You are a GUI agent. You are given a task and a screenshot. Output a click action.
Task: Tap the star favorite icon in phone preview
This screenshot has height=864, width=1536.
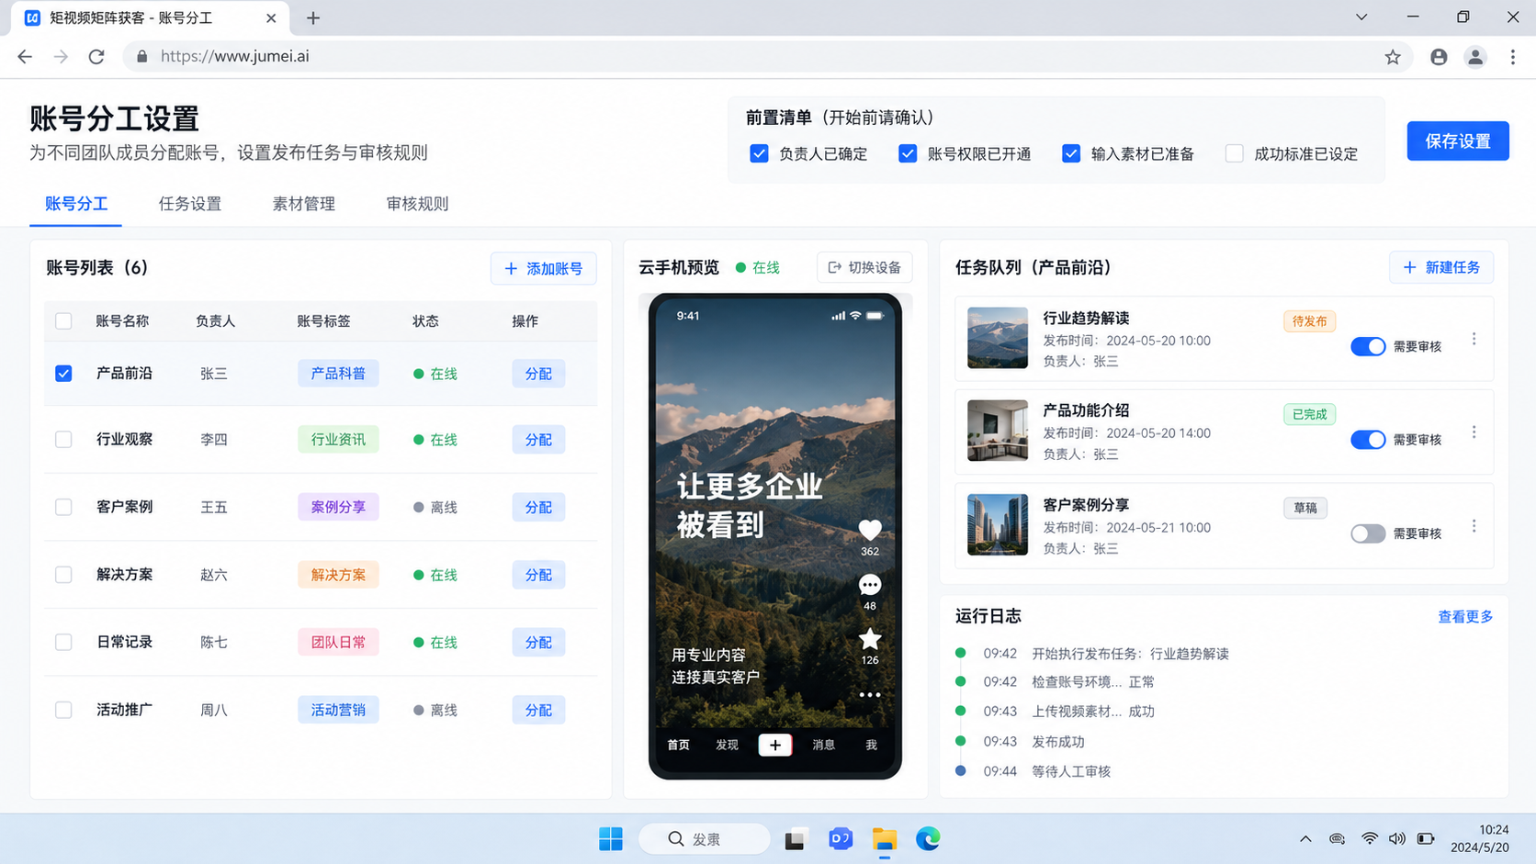click(869, 639)
